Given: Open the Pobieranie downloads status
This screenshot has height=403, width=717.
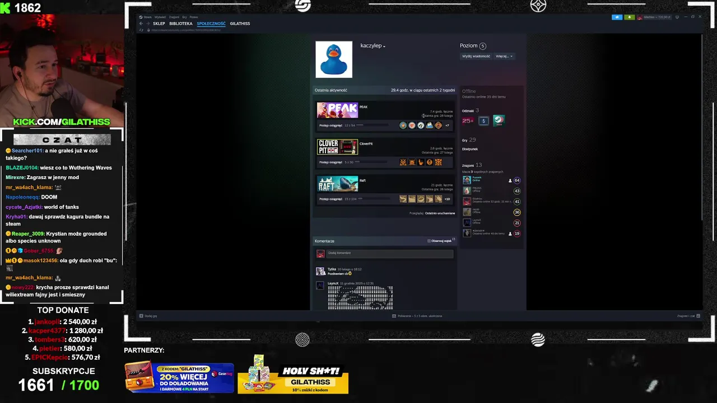Looking at the screenshot, I should [x=417, y=316].
